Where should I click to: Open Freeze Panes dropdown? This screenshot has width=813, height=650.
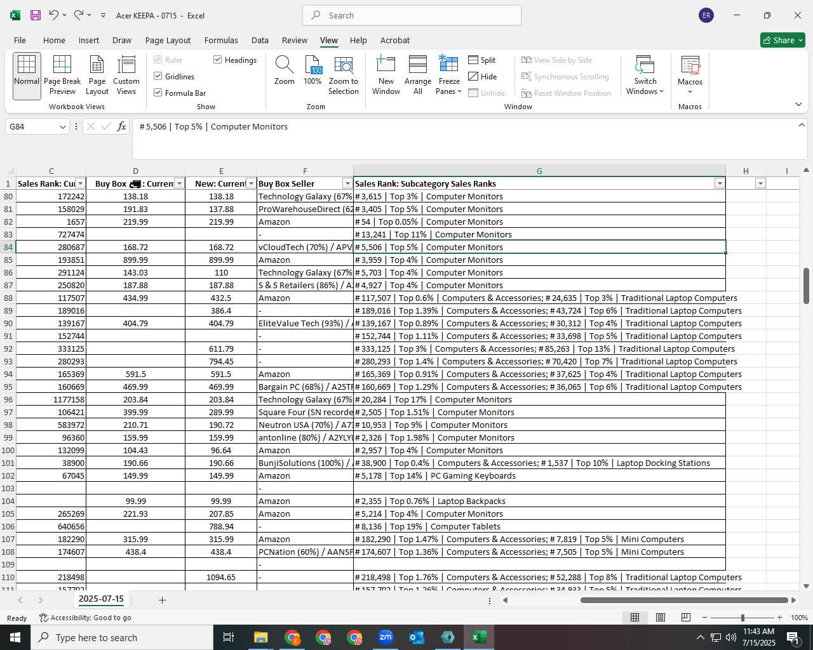coord(449,76)
